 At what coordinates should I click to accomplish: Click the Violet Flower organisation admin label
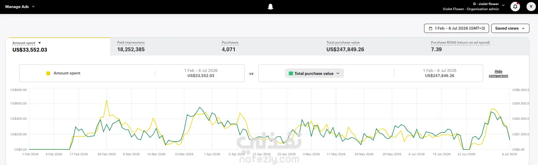(x=476, y=9)
